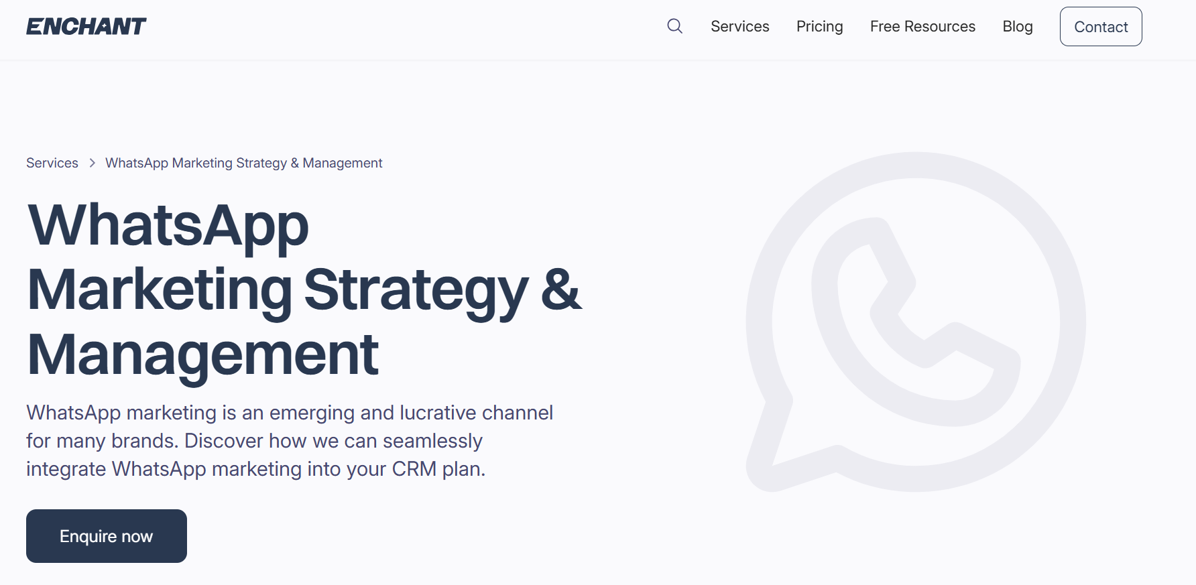Viewport: 1196px width, 585px height.
Task: Click the WhatsApp marketing description paragraph
Action: point(289,440)
